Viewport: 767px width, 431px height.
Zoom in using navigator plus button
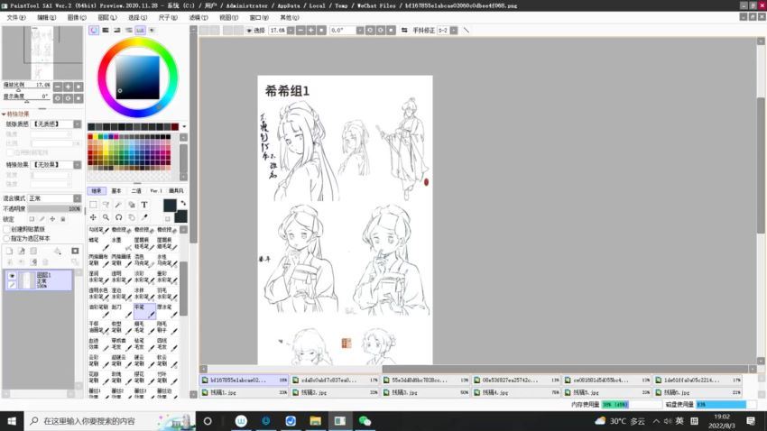(68, 87)
